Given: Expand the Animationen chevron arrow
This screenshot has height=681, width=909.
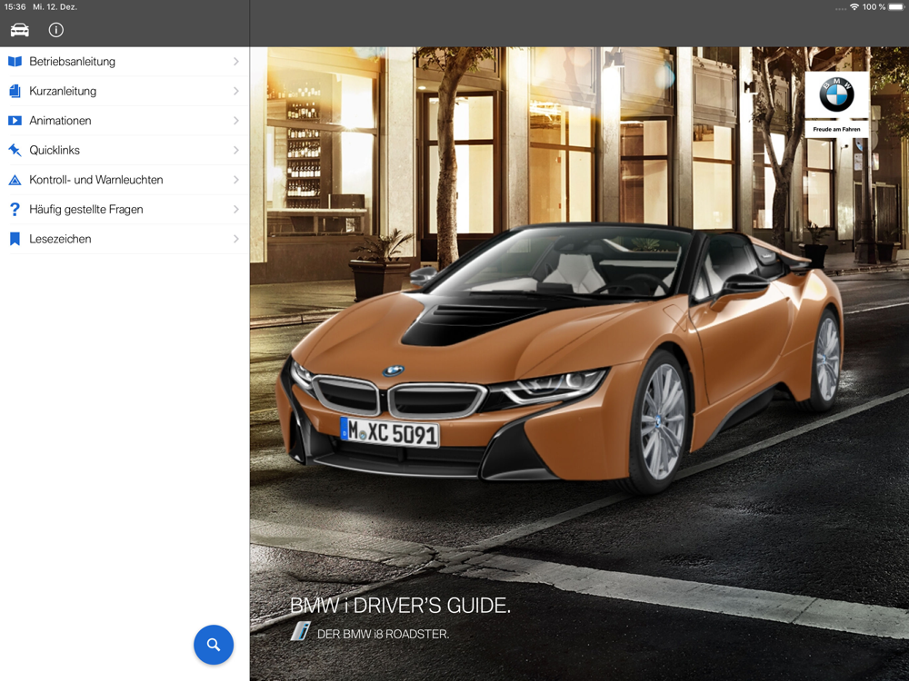Looking at the screenshot, I should tap(236, 121).
